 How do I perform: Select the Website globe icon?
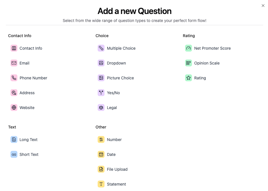(x=14, y=108)
